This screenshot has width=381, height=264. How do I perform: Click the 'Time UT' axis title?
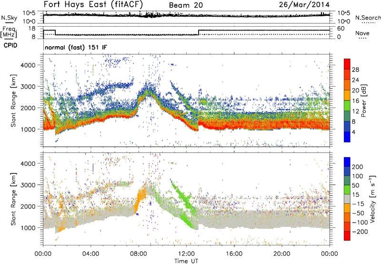[186, 261]
